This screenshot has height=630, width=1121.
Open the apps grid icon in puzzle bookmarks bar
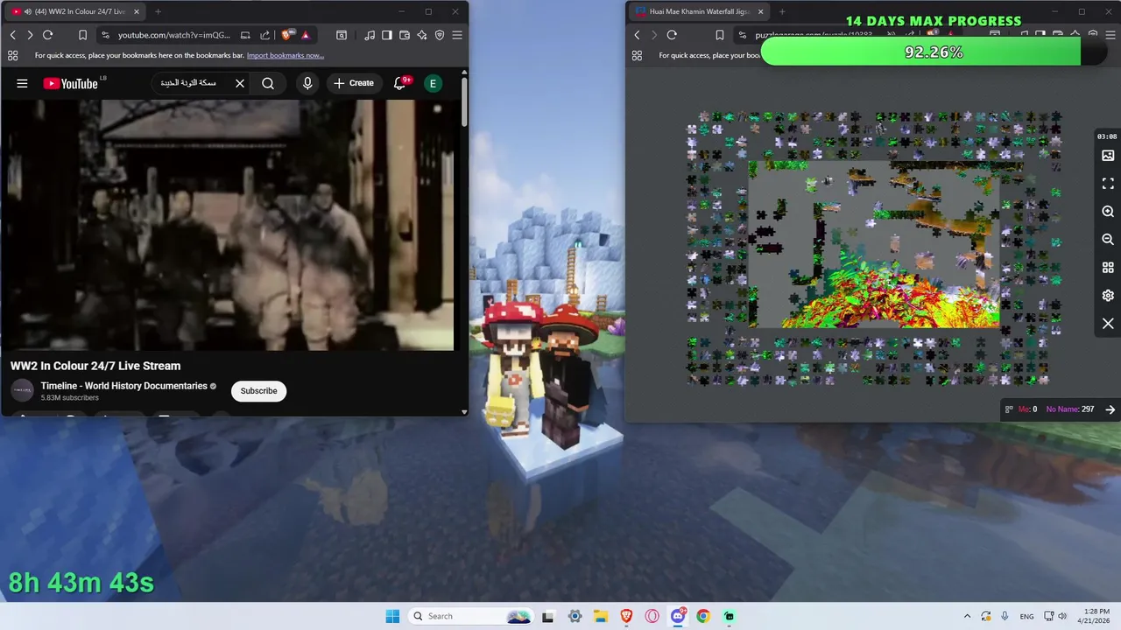coord(637,55)
